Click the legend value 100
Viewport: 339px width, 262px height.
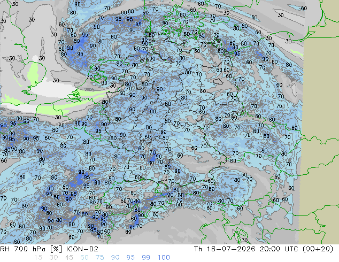coord(164,258)
